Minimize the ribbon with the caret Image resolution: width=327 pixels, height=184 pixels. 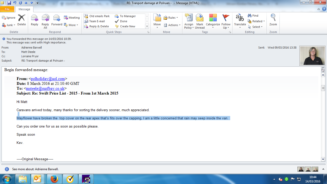319,9
